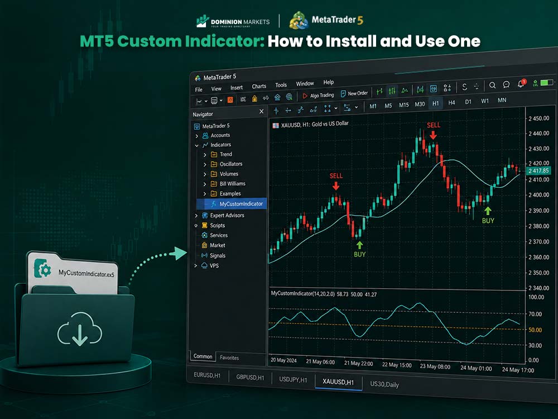Viewport: 558px width, 419px height.
Task: Click the objects list tool icon
Action: coord(347,107)
